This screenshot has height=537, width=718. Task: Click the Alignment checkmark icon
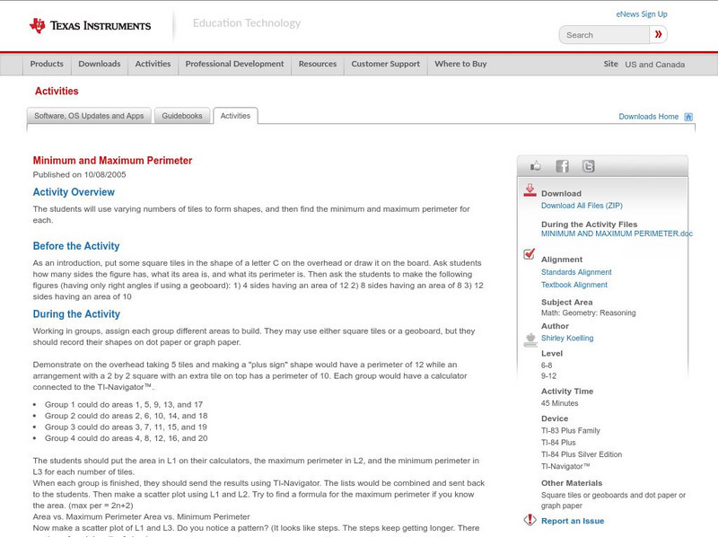[x=529, y=252]
